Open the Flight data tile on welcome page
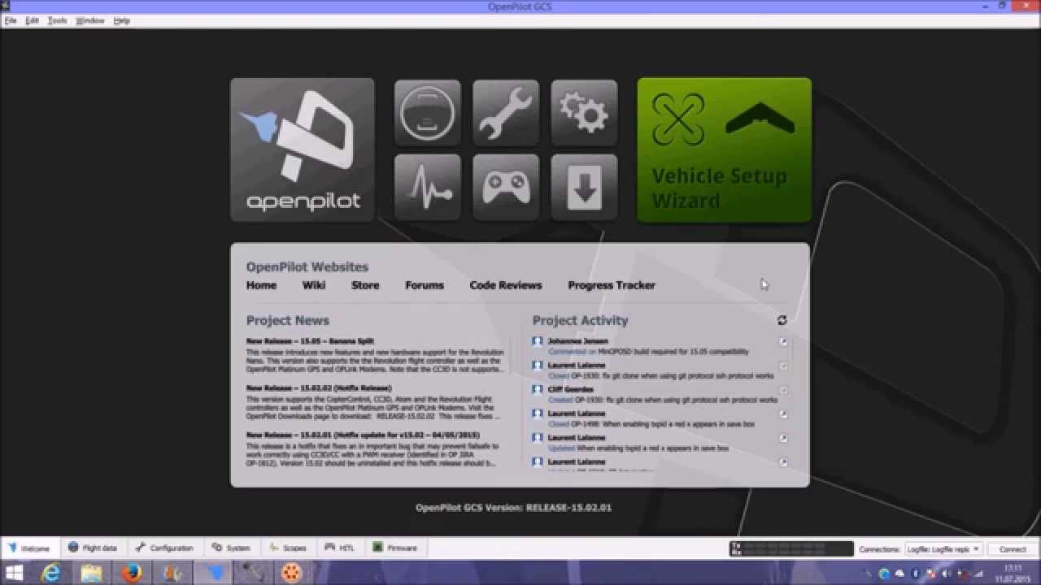Viewport: 1041px width, 585px height. (x=428, y=113)
